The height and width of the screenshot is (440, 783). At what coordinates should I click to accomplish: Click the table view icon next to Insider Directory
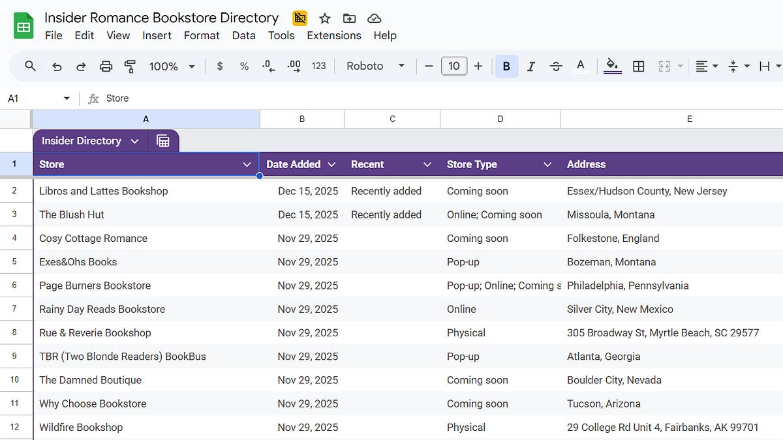coord(163,141)
